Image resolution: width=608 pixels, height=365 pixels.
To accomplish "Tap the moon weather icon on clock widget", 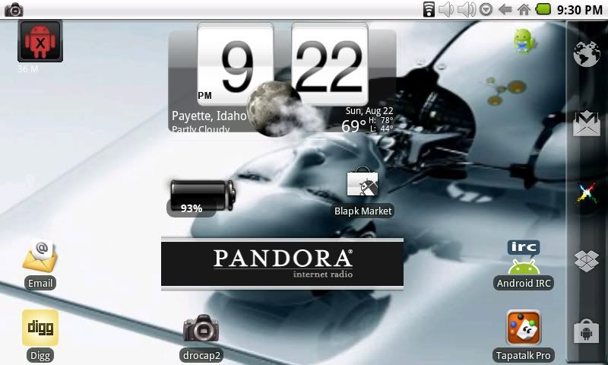I will click(x=276, y=109).
